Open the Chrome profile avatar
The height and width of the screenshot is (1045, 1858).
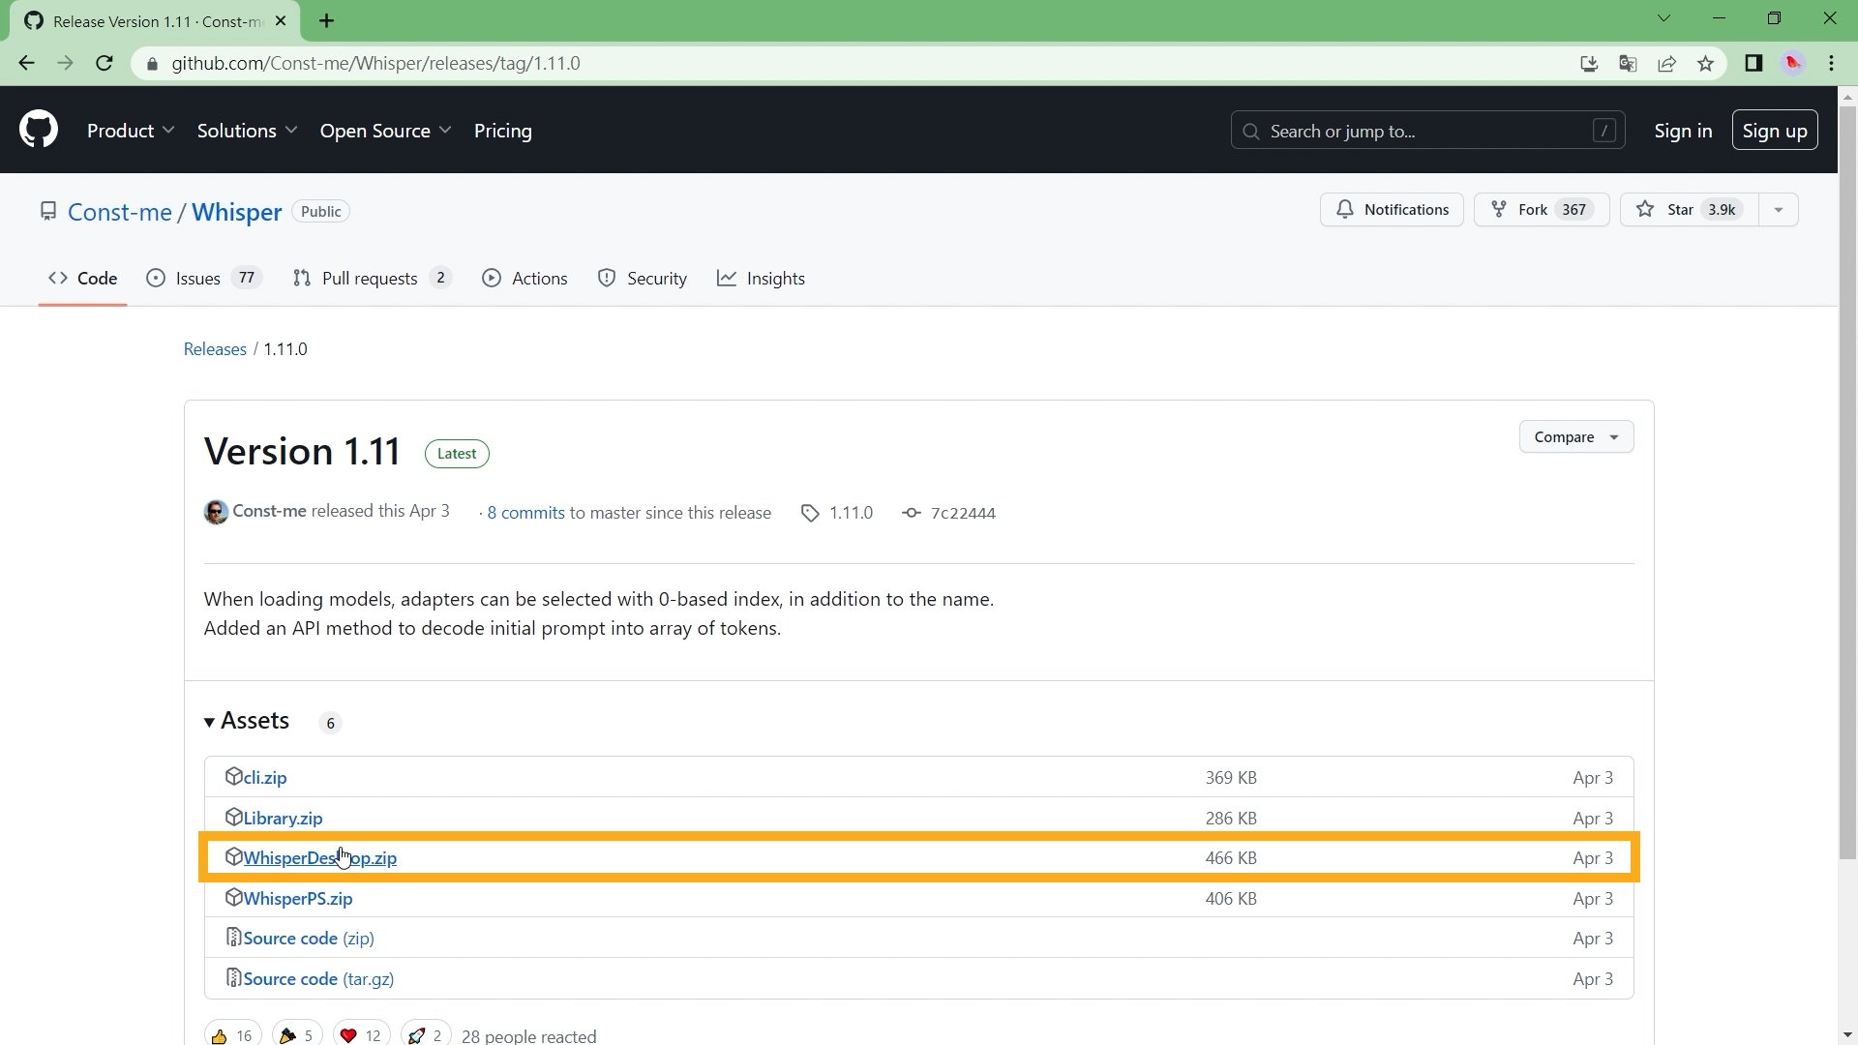[x=1793, y=63]
